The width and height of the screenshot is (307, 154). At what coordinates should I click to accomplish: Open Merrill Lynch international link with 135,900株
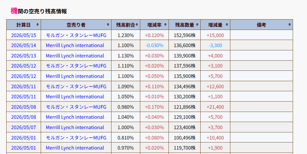pyautogui.click(x=75, y=76)
